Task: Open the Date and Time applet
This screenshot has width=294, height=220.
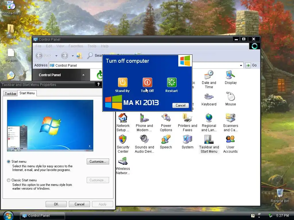Action: point(209,80)
